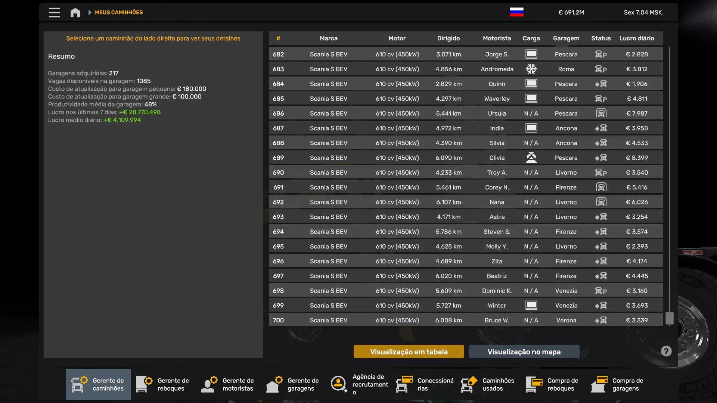Sort the table by Lucro diário column
The width and height of the screenshot is (717, 403).
[636, 38]
